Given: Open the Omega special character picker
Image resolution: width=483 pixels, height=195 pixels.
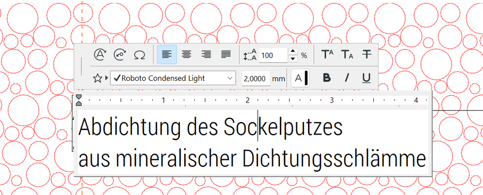Looking at the screenshot, I should point(140,55).
